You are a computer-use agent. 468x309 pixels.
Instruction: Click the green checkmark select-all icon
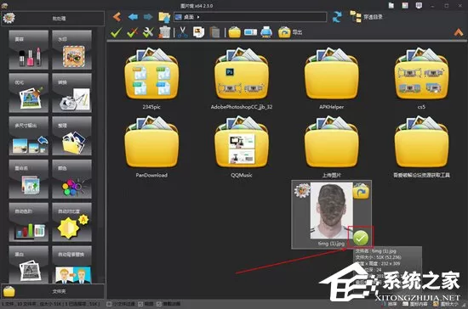coord(116,32)
